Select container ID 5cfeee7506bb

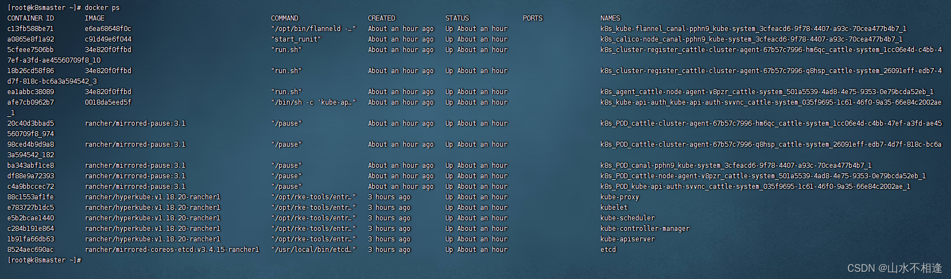30,50
